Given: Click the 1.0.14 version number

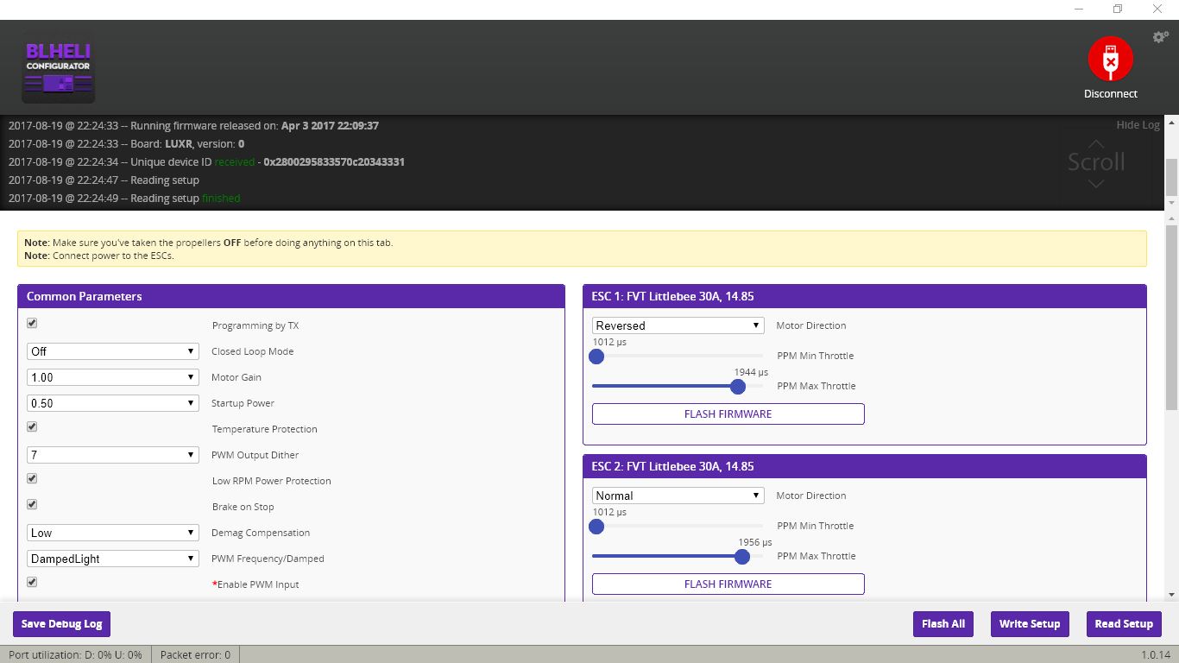Looking at the screenshot, I should click(1156, 654).
